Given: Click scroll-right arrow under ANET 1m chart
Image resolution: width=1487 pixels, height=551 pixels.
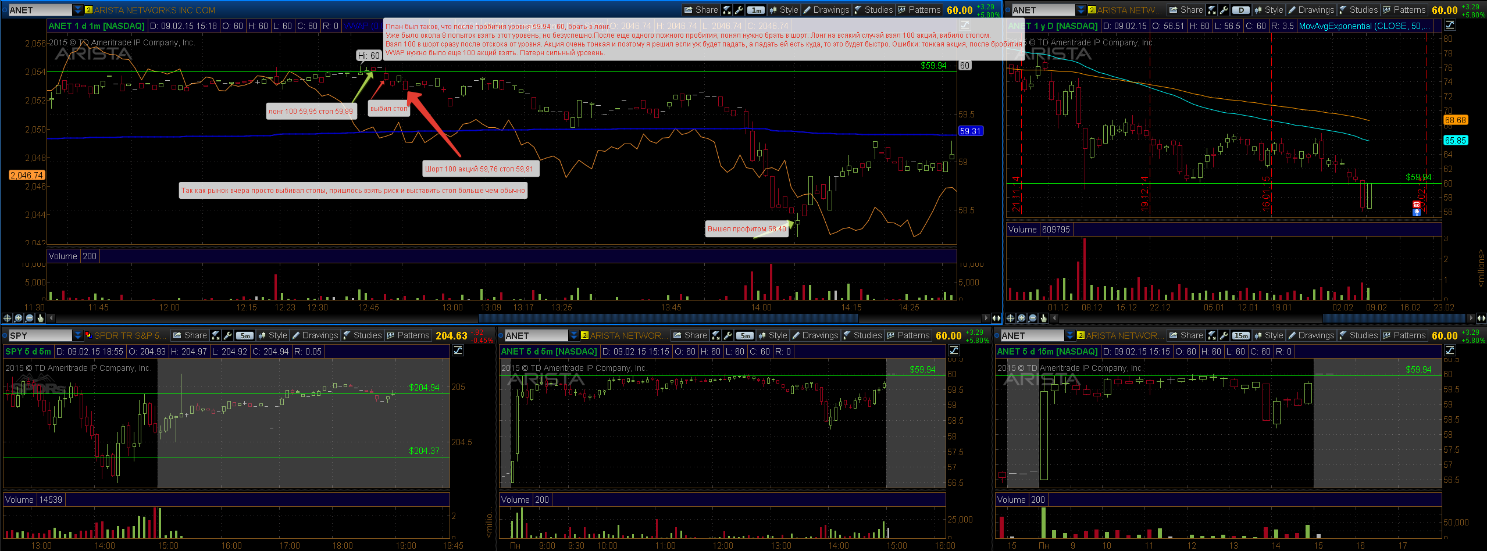Looking at the screenshot, I should (x=986, y=318).
